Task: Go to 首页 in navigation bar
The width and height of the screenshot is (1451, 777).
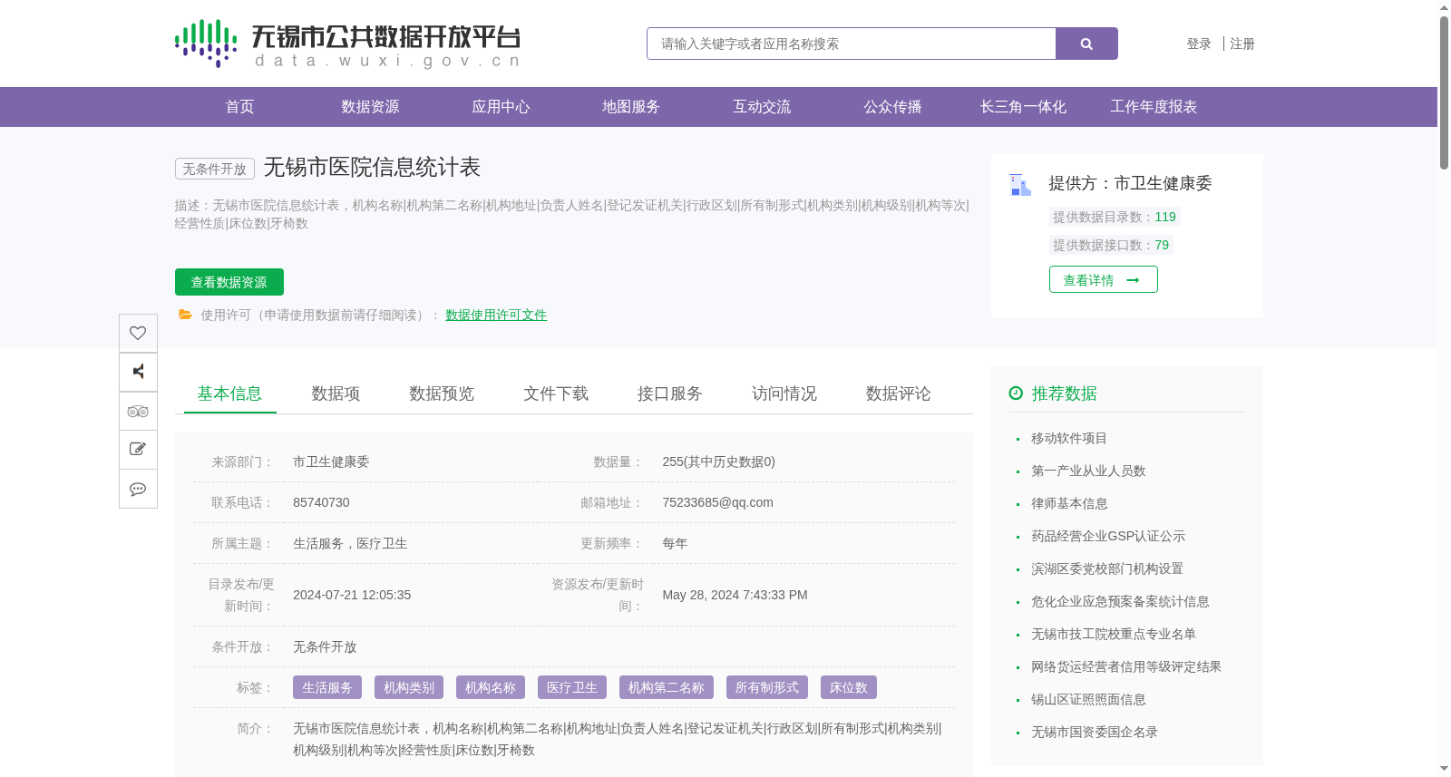Action: (x=239, y=107)
